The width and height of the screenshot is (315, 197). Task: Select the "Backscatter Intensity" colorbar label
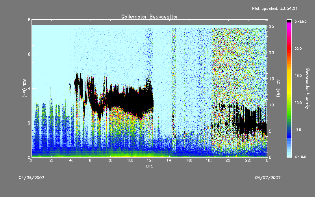click(308, 89)
